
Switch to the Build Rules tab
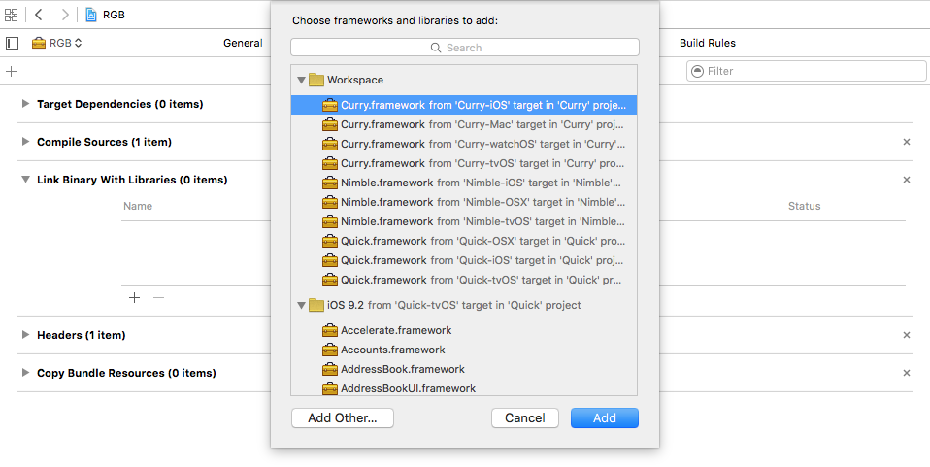click(x=708, y=43)
